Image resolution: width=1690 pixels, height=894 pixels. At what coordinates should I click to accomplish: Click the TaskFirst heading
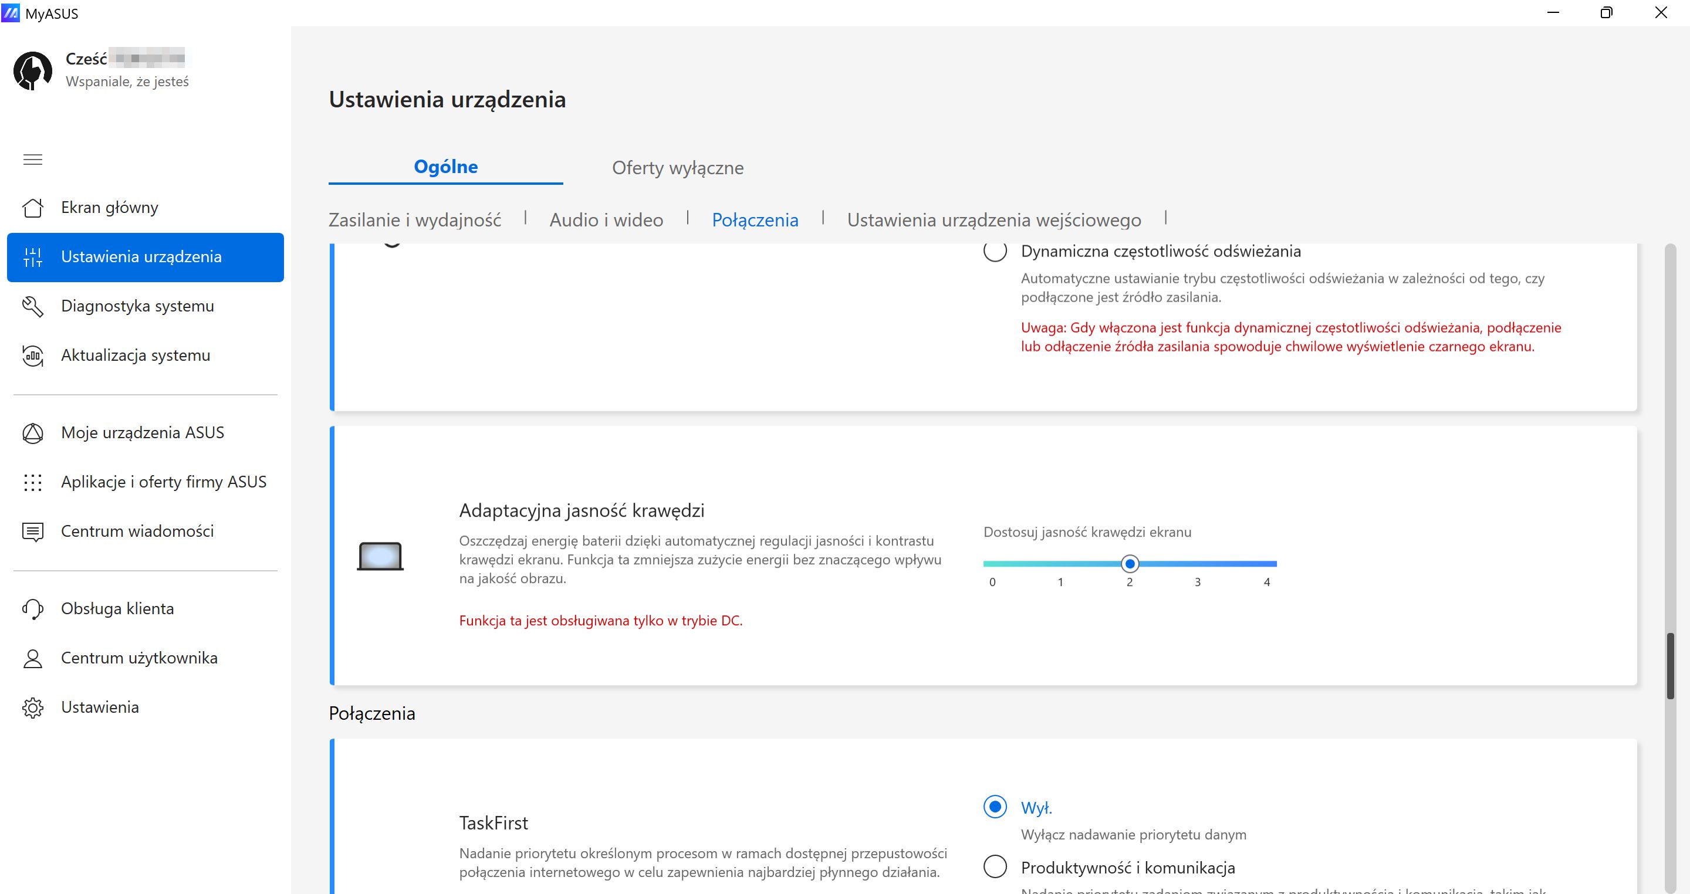(494, 823)
